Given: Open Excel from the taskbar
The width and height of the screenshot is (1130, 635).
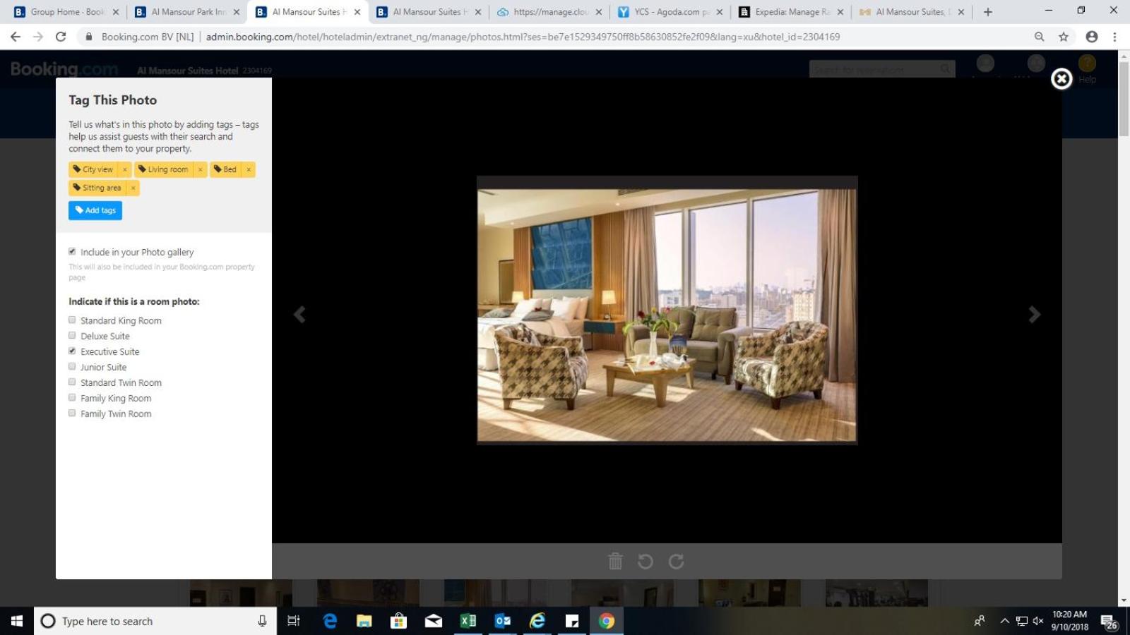Looking at the screenshot, I should pos(468,621).
